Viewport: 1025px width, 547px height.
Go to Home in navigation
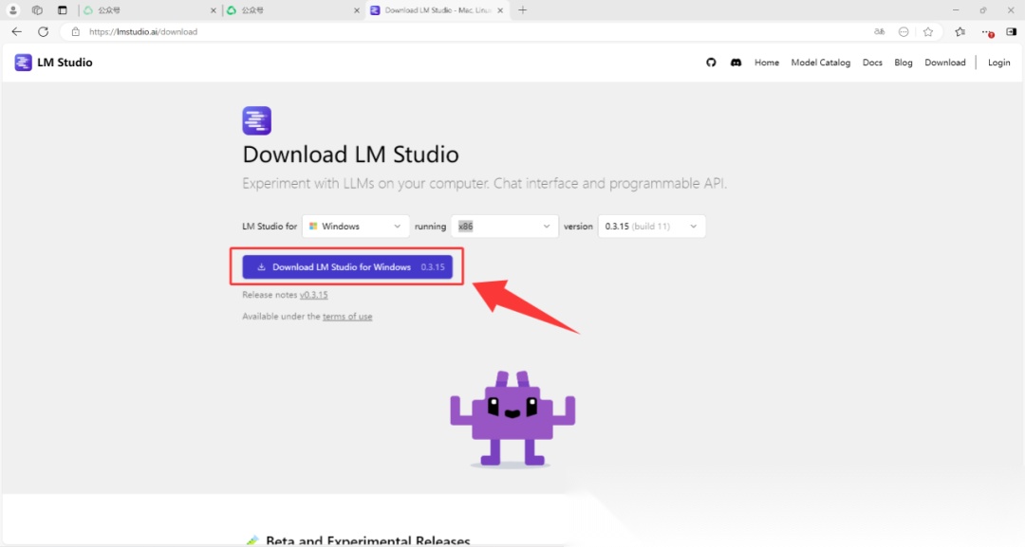tap(767, 63)
